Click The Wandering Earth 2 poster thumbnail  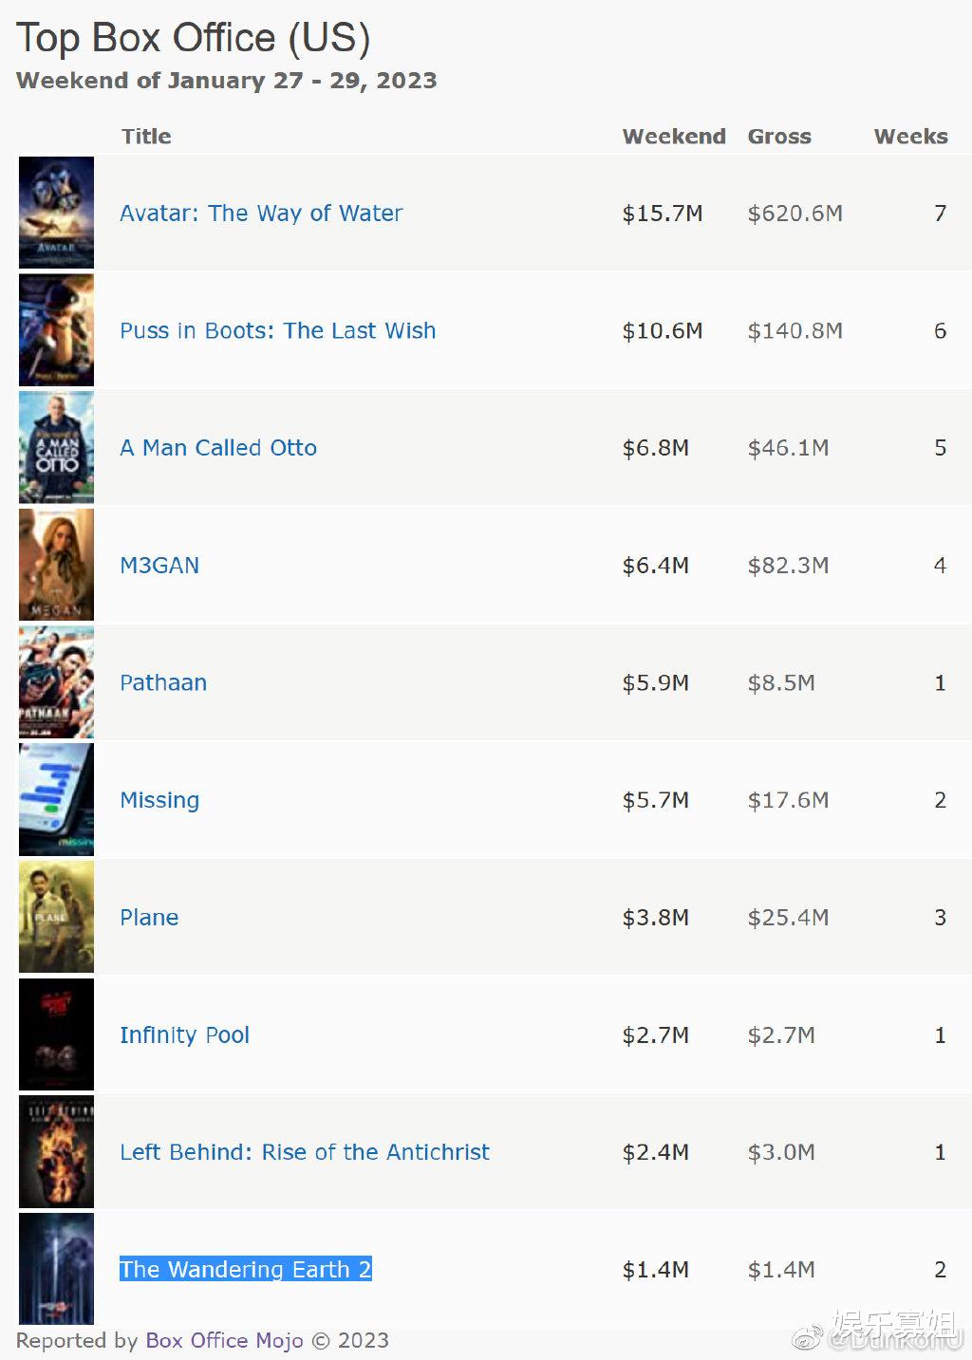(57, 1269)
